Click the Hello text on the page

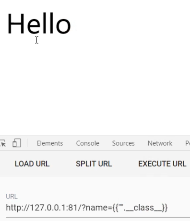click(39, 23)
